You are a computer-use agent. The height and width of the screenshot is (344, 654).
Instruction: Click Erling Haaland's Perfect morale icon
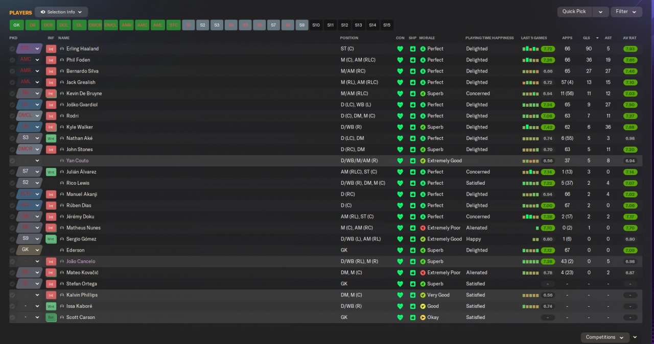tap(423, 49)
